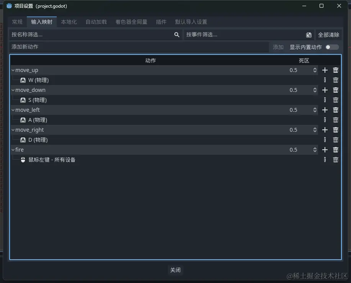Select the move_right action name
351x283 pixels.
[30, 130]
